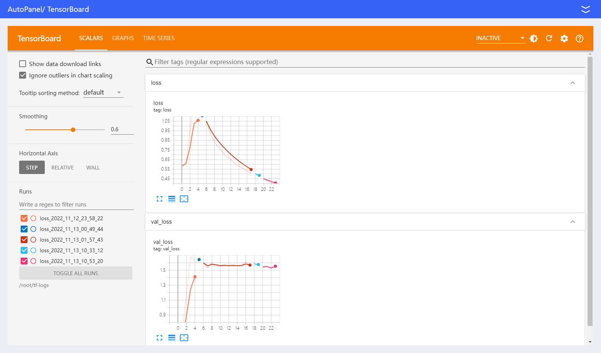Toggle dark mode brightness icon in header
601x353 pixels.
(534, 38)
